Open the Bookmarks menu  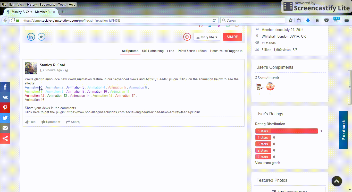click(x=47, y=5)
